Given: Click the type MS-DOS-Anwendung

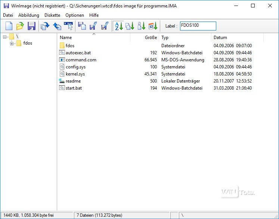Looking at the screenshot, I should click(183, 60).
